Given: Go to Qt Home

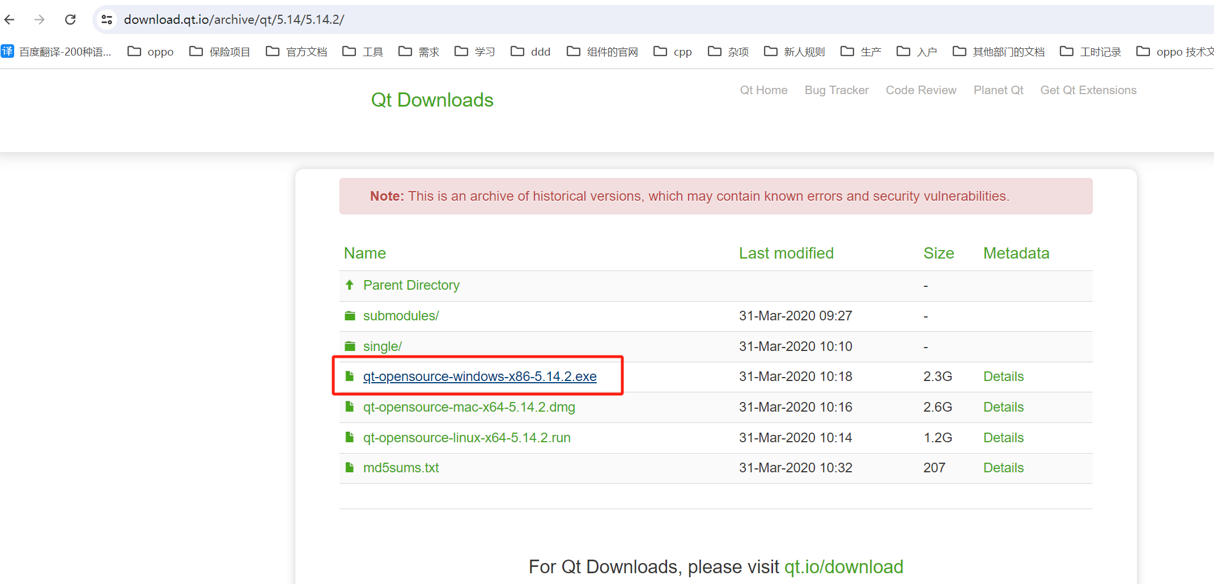Looking at the screenshot, I should pyautogui.click(x=763, y=90).
